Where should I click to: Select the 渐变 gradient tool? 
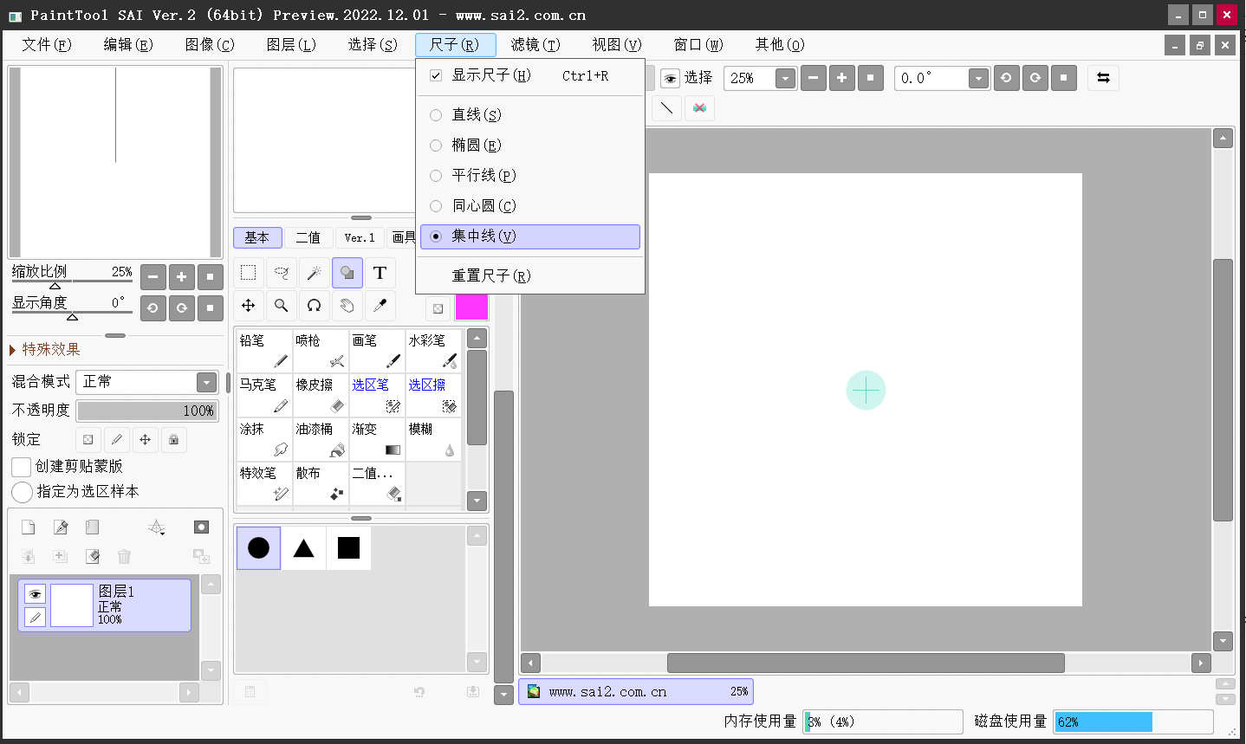coord(377,439)
